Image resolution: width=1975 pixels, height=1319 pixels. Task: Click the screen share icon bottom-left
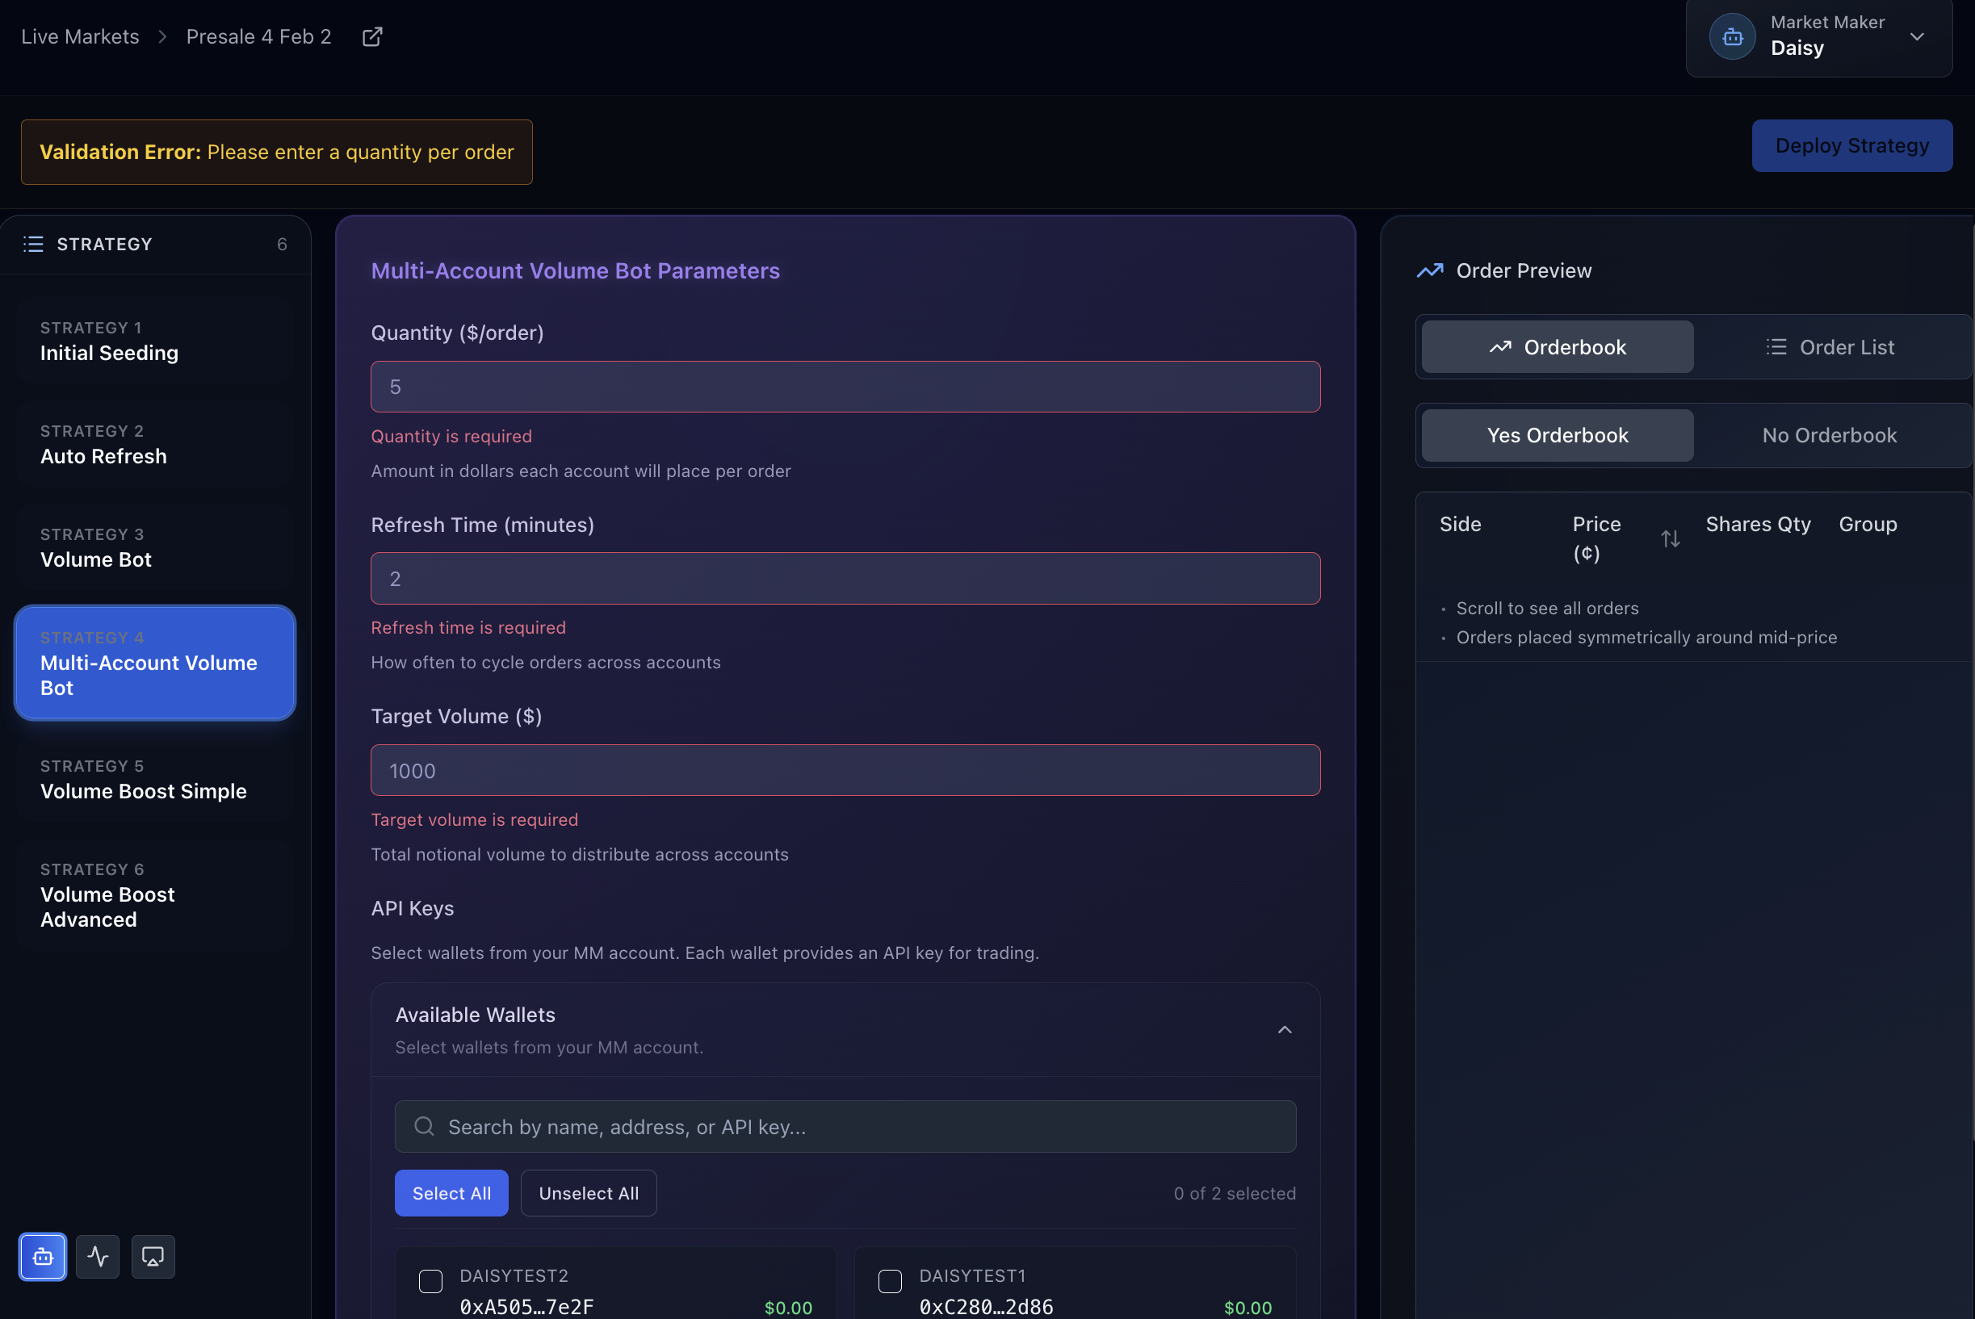coord(153,1257)
